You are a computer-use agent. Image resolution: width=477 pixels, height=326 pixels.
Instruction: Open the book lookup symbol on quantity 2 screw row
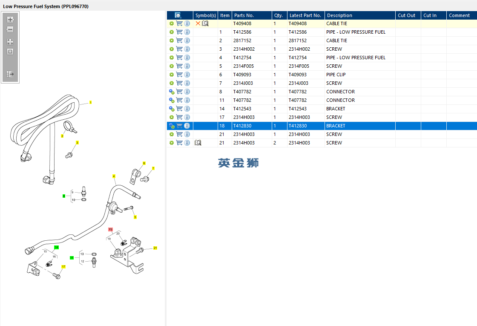click(198, 143)
